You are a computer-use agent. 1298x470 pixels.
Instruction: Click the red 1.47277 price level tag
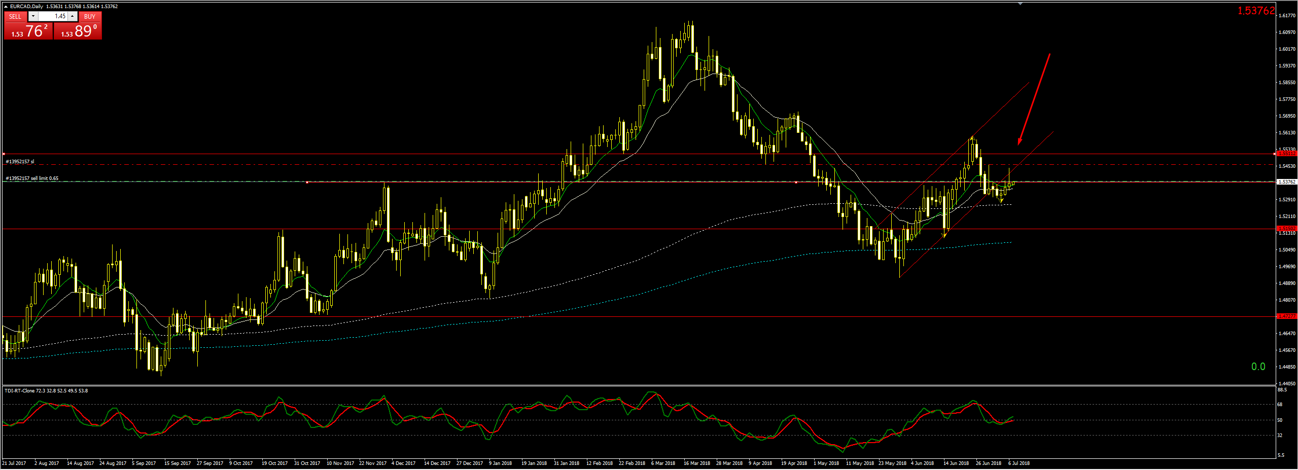tap(1286, 316)
